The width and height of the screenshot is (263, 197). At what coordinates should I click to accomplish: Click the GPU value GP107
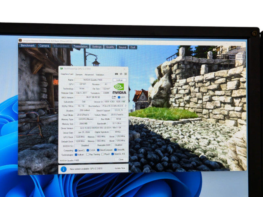point(83,84)
